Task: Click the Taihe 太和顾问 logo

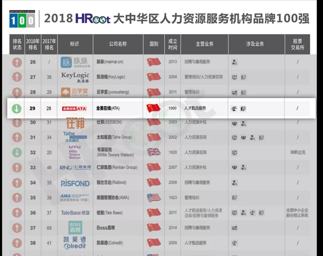Action: pos(74,137)
